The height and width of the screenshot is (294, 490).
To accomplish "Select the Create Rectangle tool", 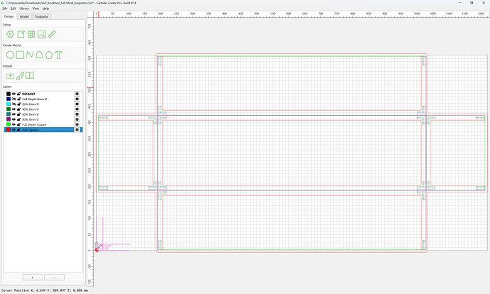I will (x=20, y=55).
